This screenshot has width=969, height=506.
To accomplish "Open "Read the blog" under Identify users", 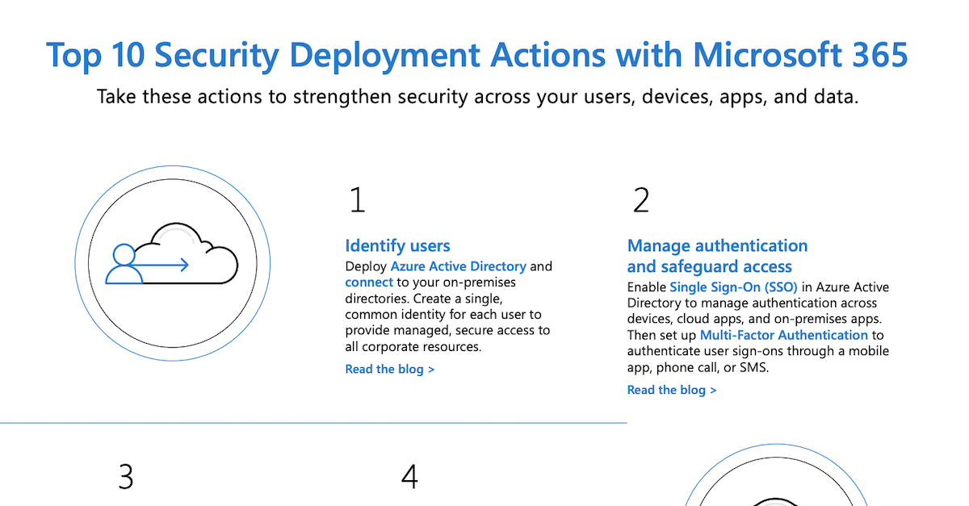I will [389, 369].
